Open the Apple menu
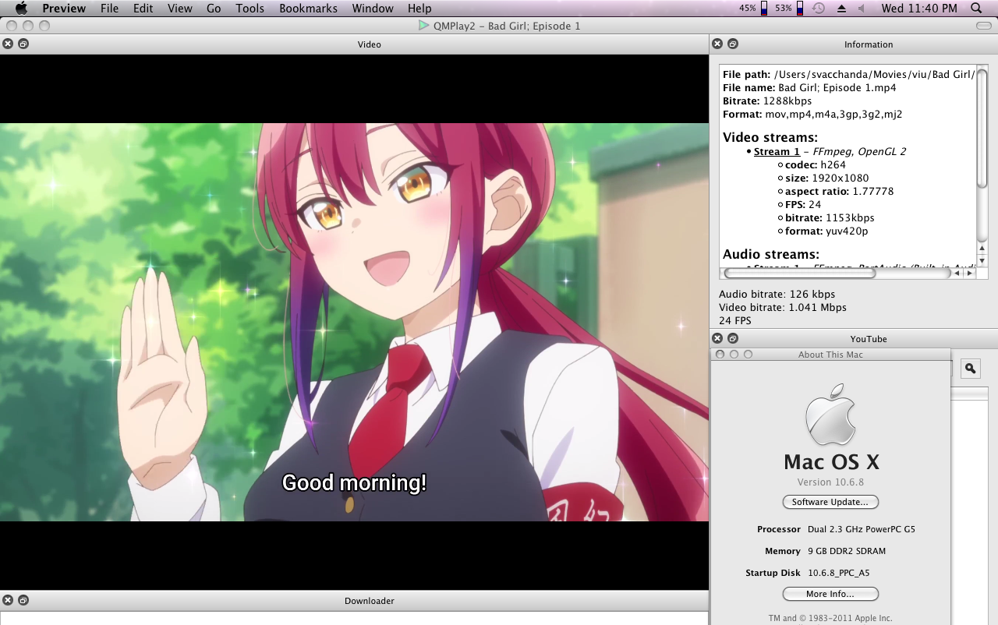 (x=21, y=9)
